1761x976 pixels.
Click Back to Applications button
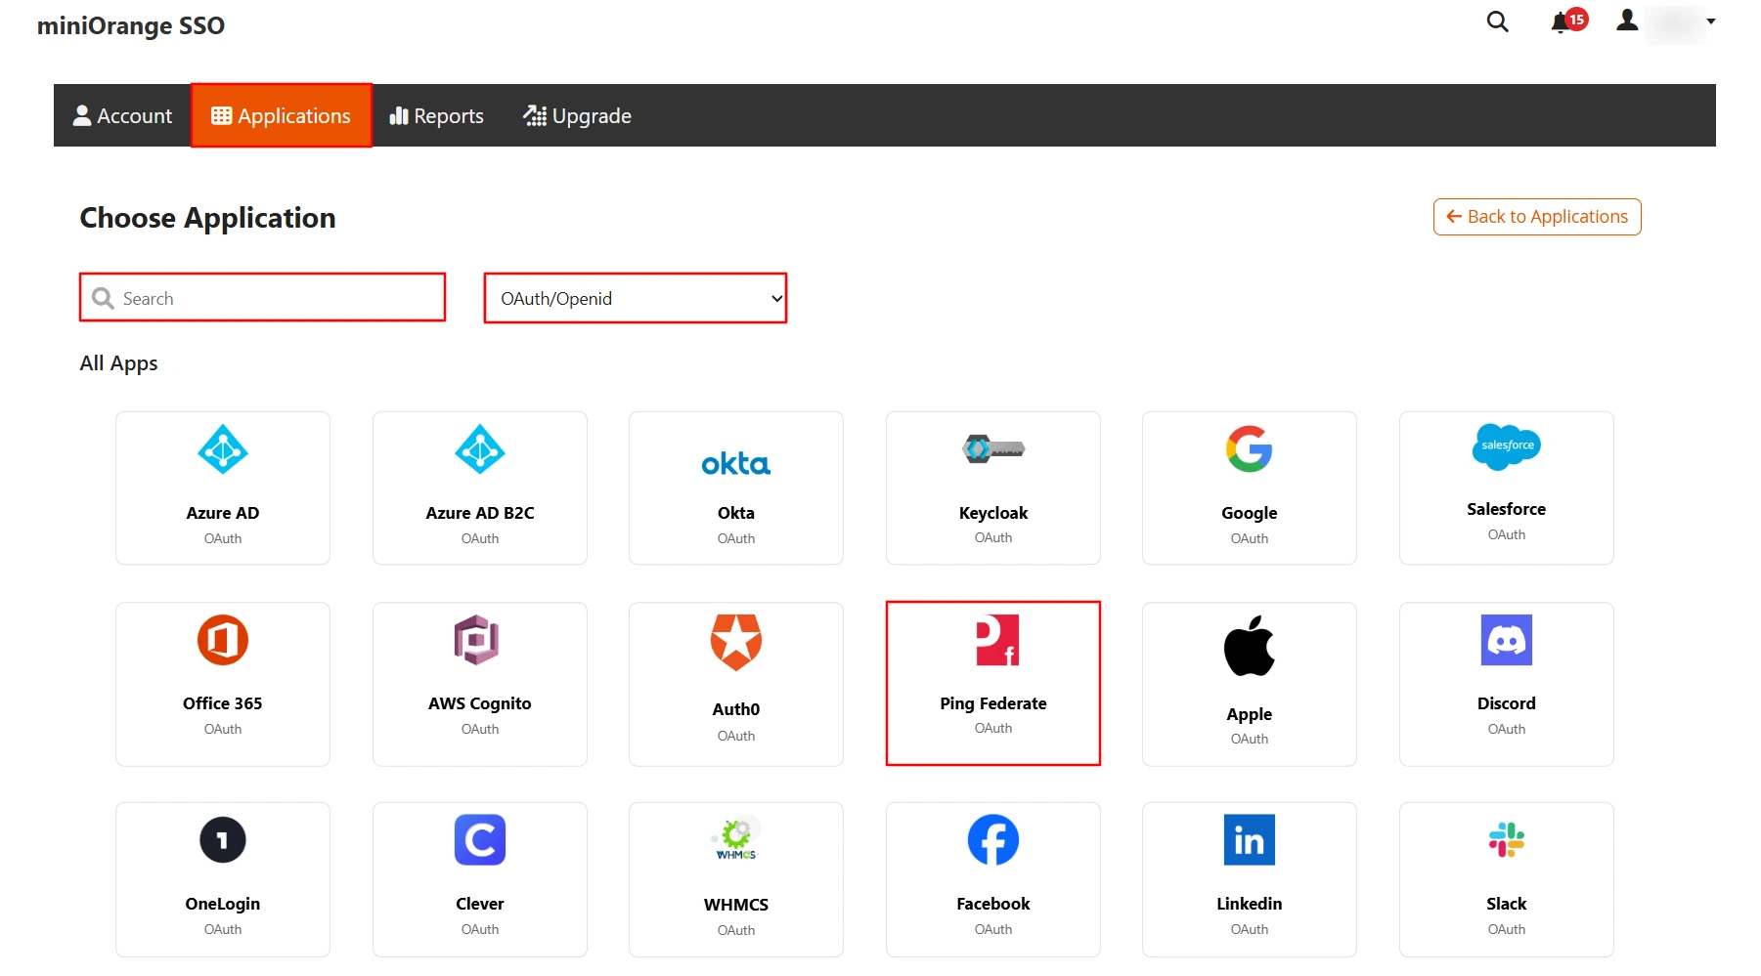coord(1537,217)
